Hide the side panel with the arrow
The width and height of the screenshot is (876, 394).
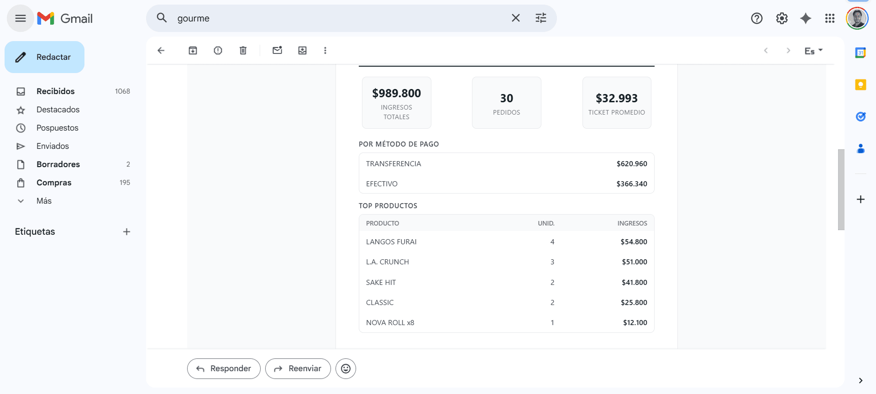click(x=860, y=380)
